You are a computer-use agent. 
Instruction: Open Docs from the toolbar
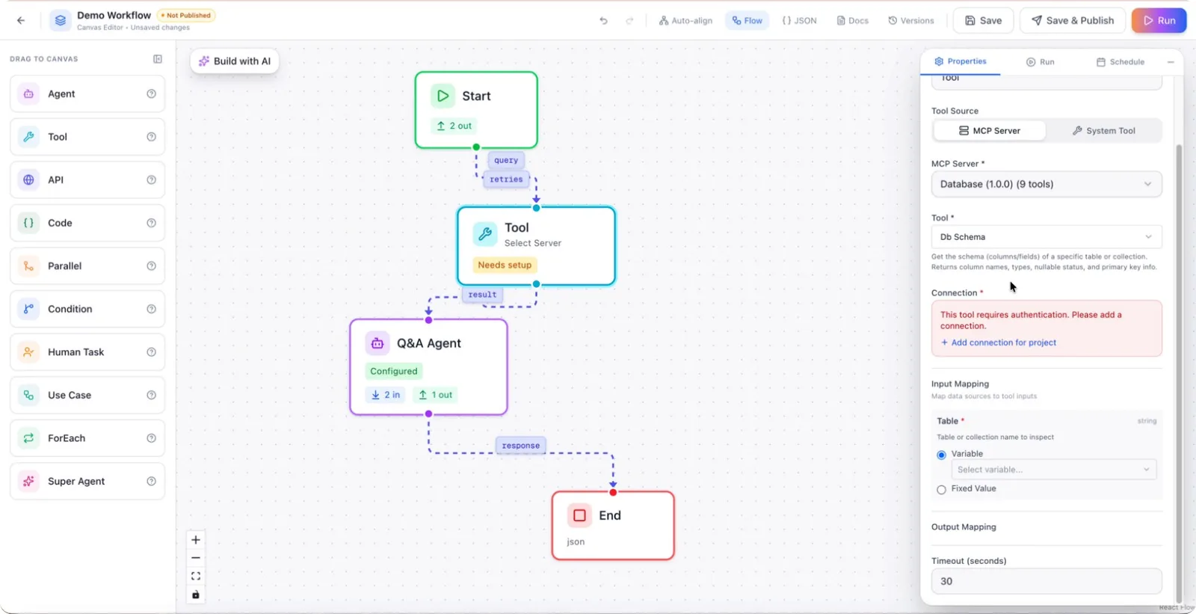coord(852,21)
